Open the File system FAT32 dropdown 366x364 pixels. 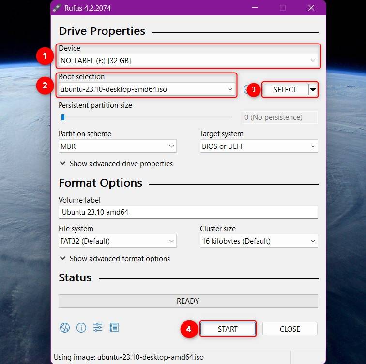point(117,241)
